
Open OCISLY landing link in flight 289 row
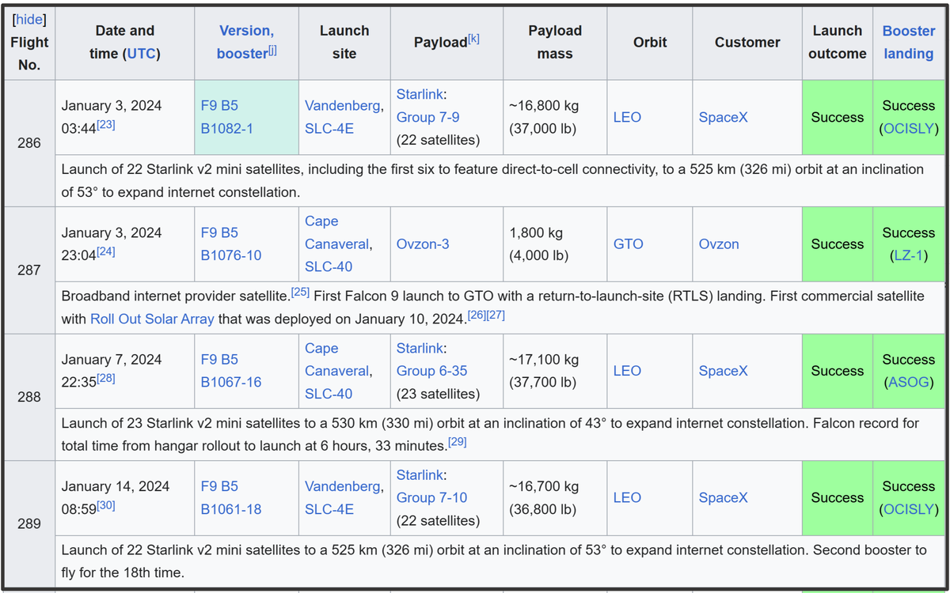coord(909,509)
